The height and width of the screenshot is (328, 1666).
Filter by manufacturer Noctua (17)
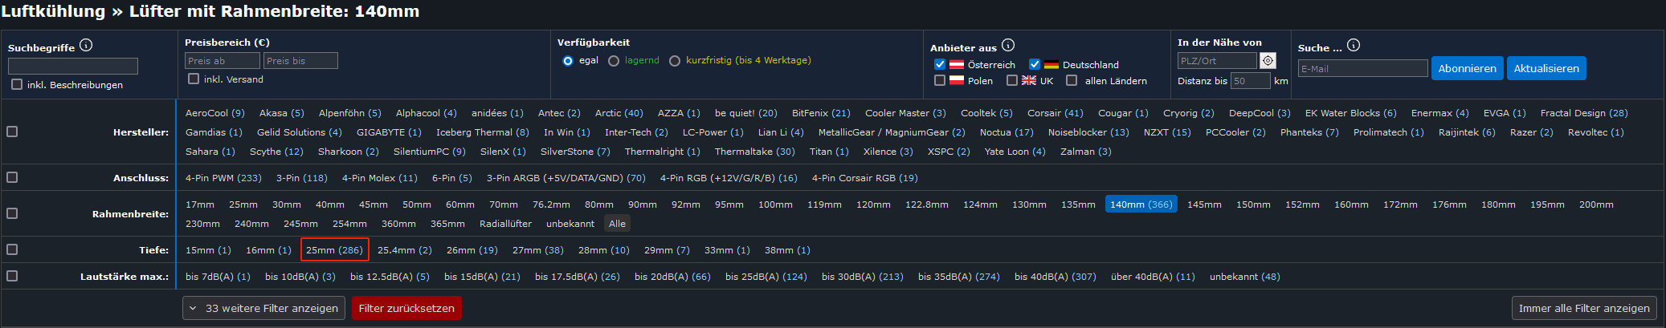click(x=1007, y=132)
